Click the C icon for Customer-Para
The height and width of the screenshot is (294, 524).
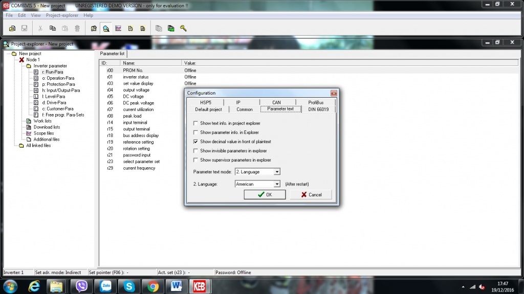pyautogui.click(x=36, y=108)
